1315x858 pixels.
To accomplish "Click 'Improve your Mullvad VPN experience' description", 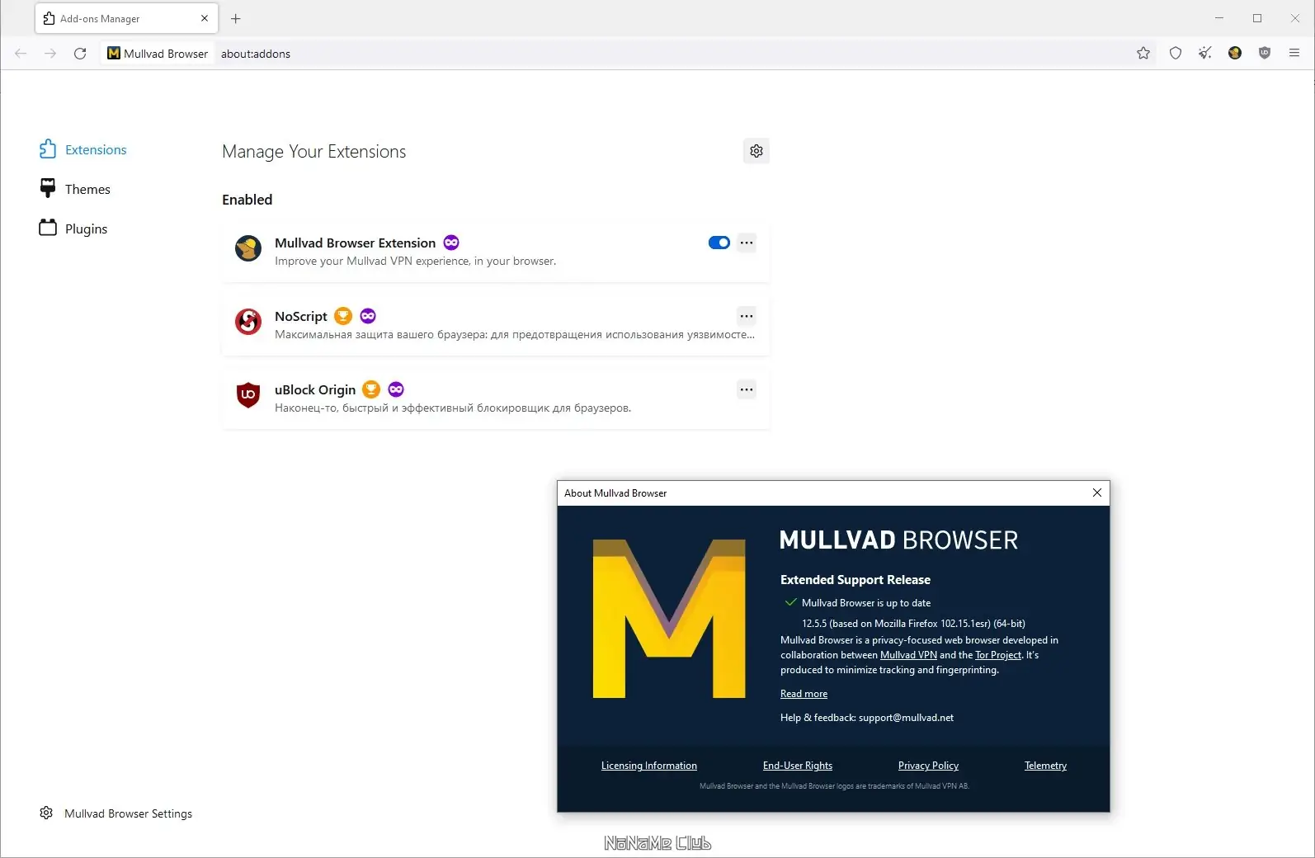I will pyautogui.click(x=415, y=261).
